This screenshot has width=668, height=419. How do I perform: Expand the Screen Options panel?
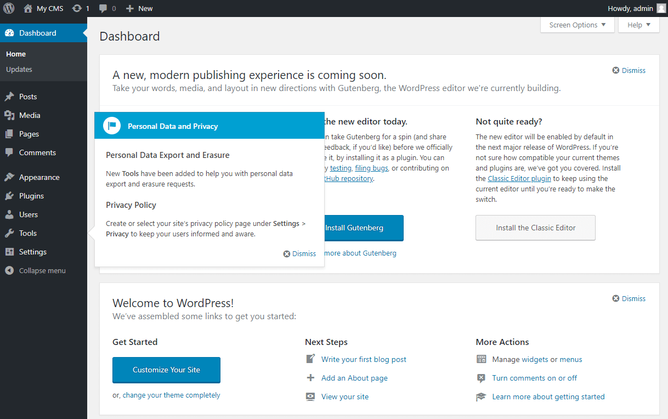578,25
